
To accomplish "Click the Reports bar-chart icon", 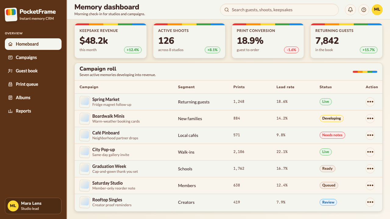I will click(x=10, y=111).
